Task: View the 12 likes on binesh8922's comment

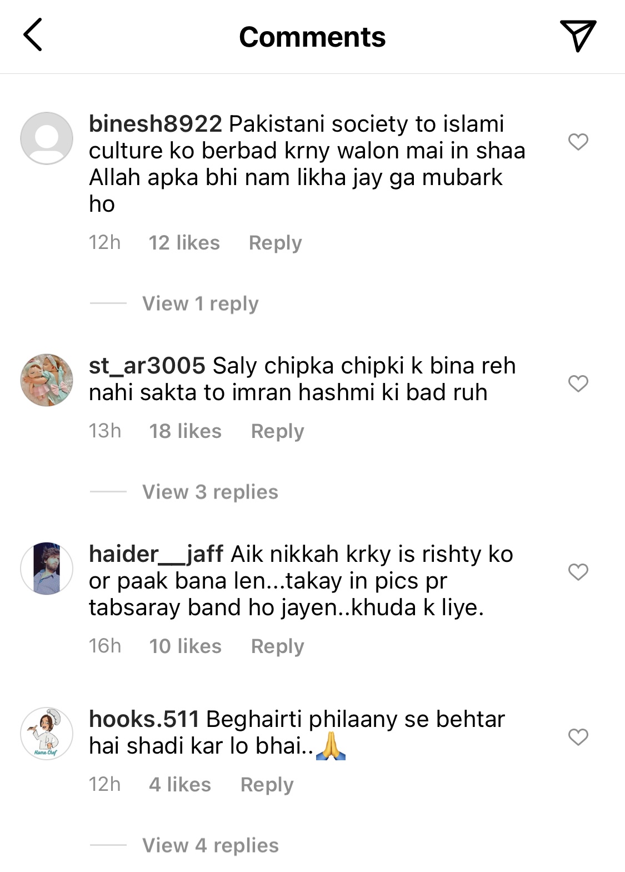Action: click(x=184, y=243)
